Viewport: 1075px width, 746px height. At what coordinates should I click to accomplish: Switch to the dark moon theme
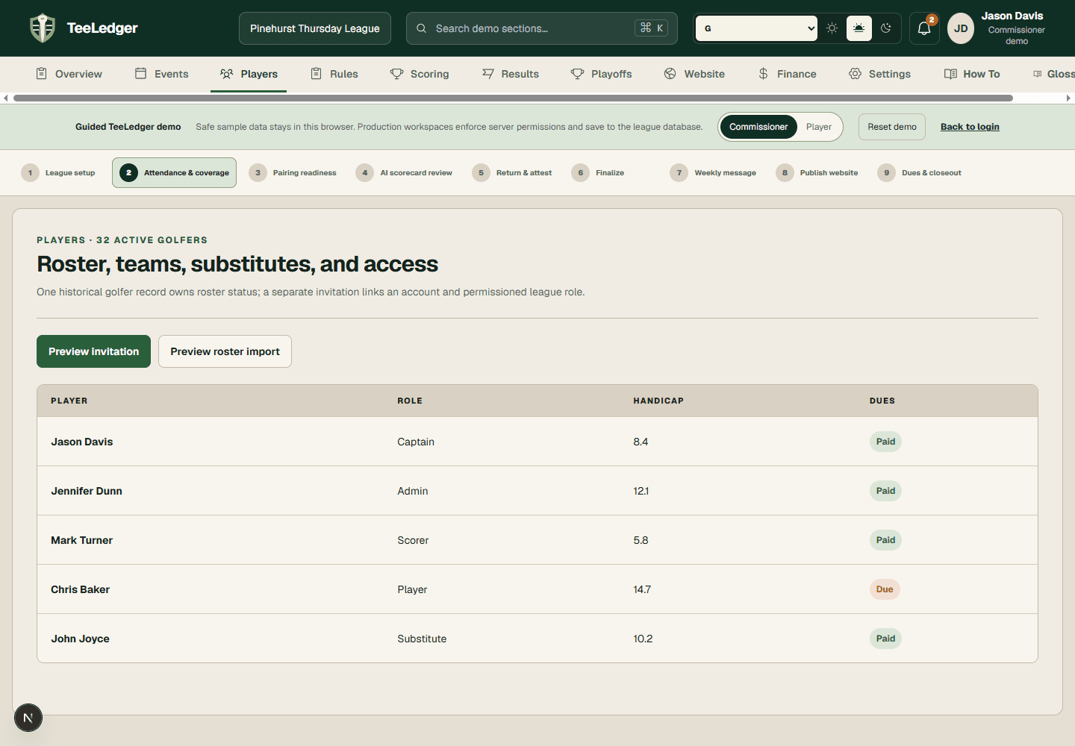[886, 28]
